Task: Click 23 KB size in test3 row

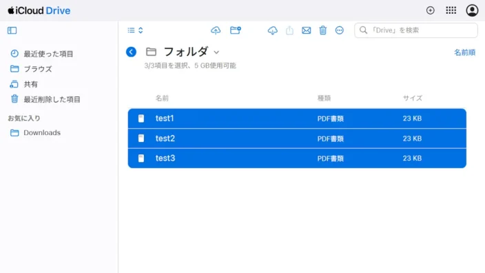Action: click(x=412, y=158)
